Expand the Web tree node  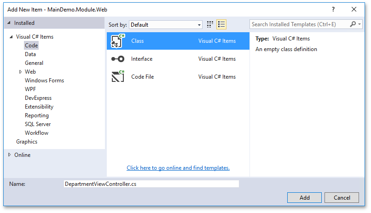coord(21,72)
